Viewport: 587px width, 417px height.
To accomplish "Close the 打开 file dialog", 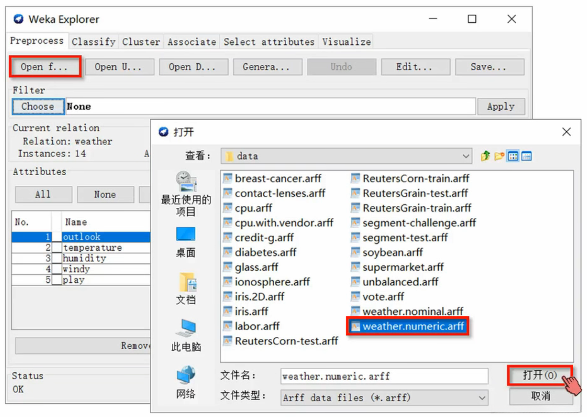I will pos(566,132).
